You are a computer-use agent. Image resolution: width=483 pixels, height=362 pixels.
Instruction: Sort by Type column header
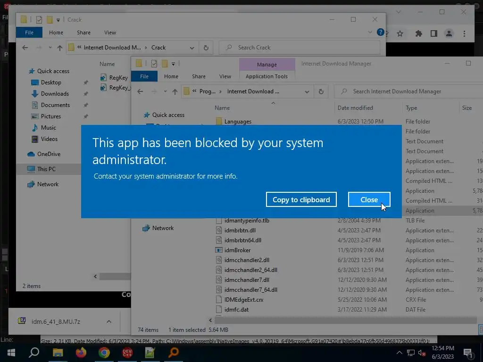(411, 108)
